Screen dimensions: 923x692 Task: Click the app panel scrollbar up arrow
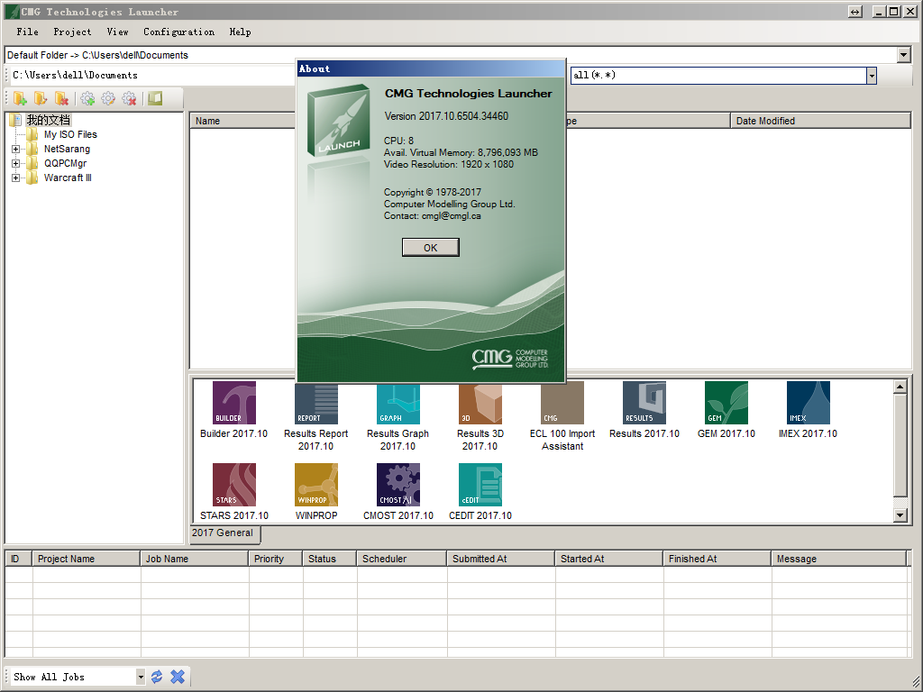coord(900,387)
